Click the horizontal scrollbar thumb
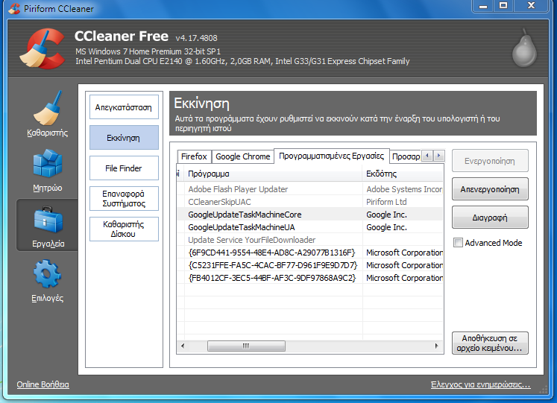This screenshot has width=557, height=403. [x=246, y=346]
